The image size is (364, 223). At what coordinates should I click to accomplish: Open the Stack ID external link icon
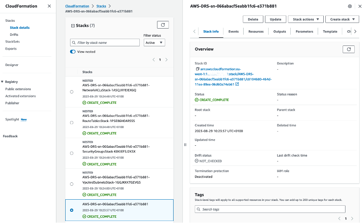[x=237, y=84]
